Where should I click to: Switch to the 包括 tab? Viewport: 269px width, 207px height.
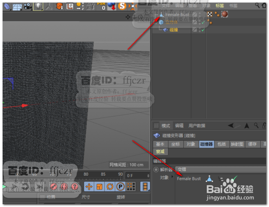point(222,144)
